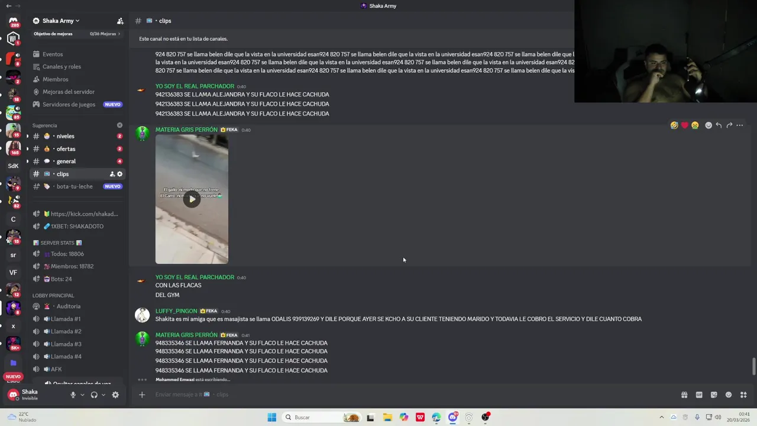This screenshot has width=757, height=426.
Task: Open the weather widget showing 22°C
Action: coord(21,417)
